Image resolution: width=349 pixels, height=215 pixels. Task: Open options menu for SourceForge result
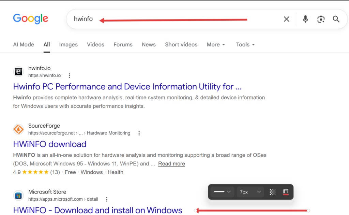(x=139, y=133)
